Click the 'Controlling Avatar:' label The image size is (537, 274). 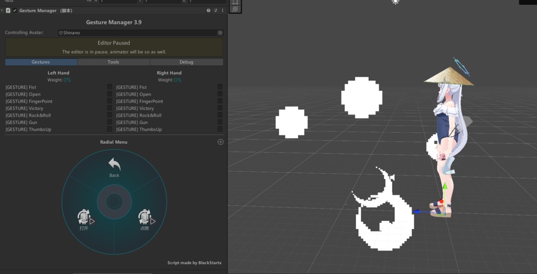click(x=24, y=33)
